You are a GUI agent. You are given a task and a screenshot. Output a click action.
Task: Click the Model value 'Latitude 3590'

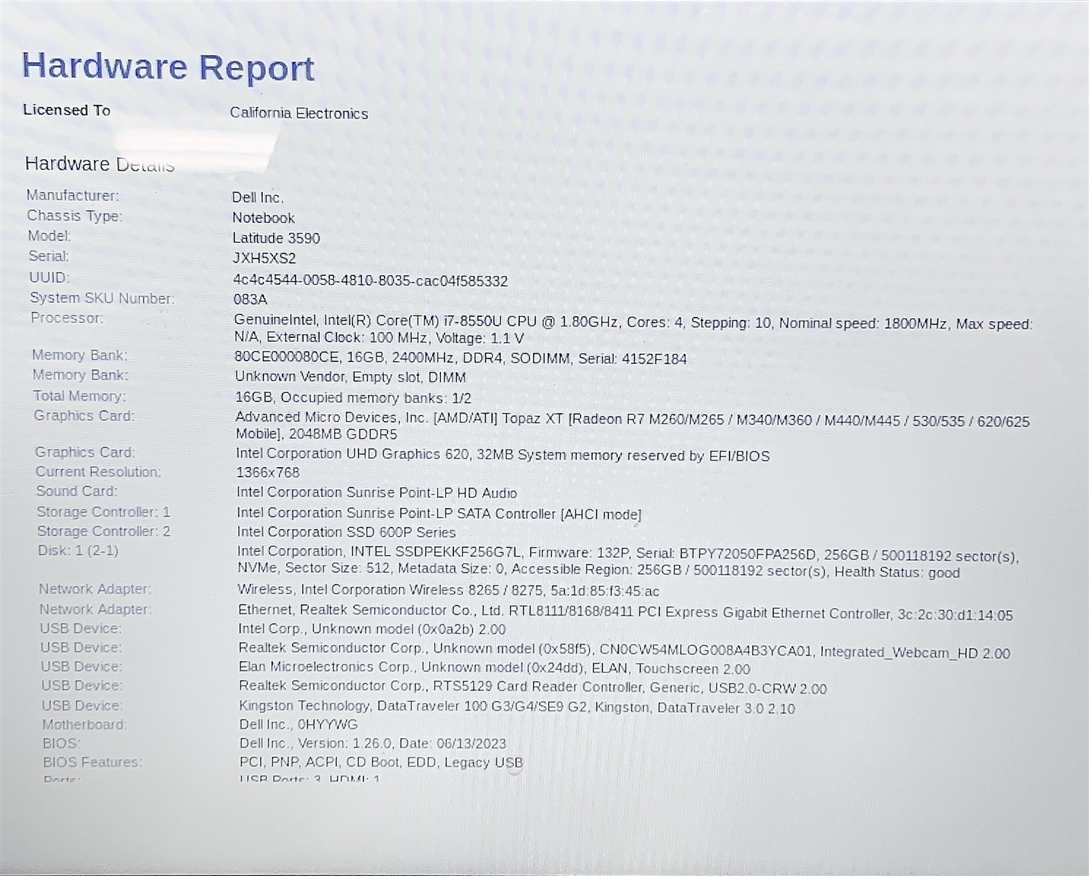(276, 238)
